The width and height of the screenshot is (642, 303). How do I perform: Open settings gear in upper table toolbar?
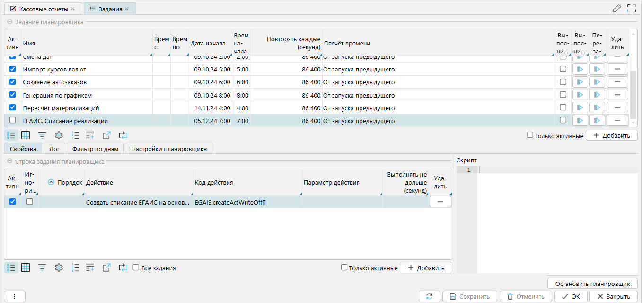59,135
